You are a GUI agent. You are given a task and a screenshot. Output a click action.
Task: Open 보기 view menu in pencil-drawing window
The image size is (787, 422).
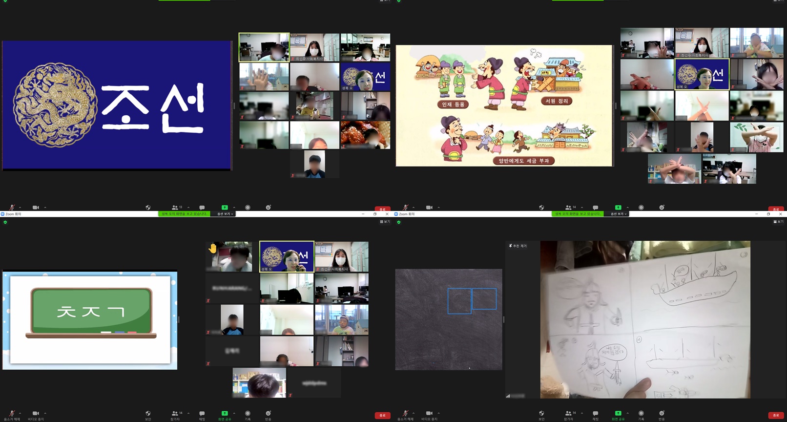(x=779, y=222)
